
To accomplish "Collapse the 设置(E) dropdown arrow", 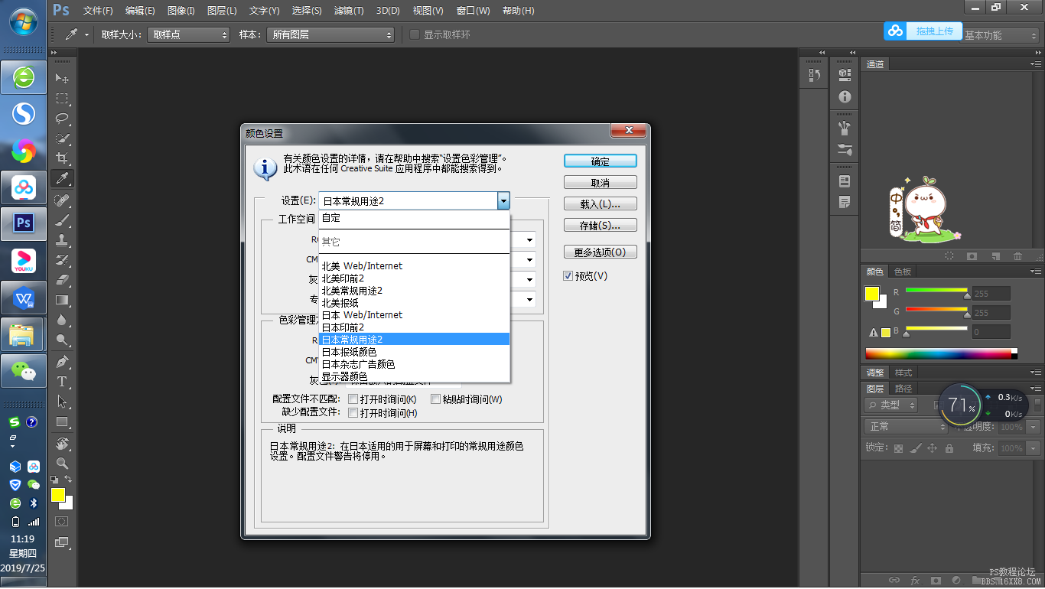I will coord(503,201).
